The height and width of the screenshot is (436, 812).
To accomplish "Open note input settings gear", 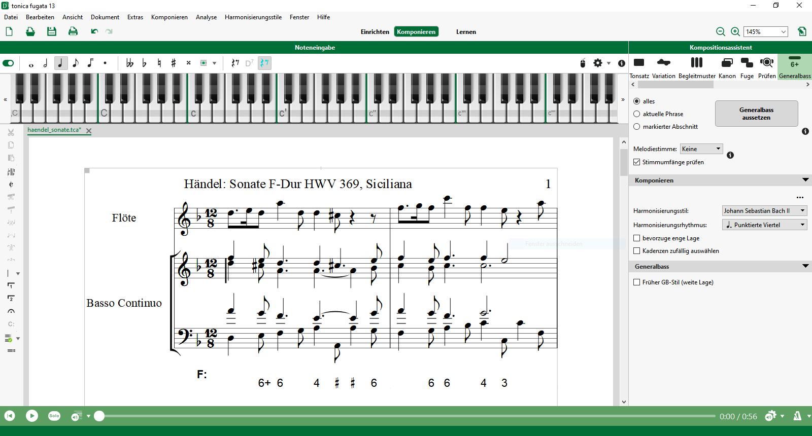I will tap(598, 63).
